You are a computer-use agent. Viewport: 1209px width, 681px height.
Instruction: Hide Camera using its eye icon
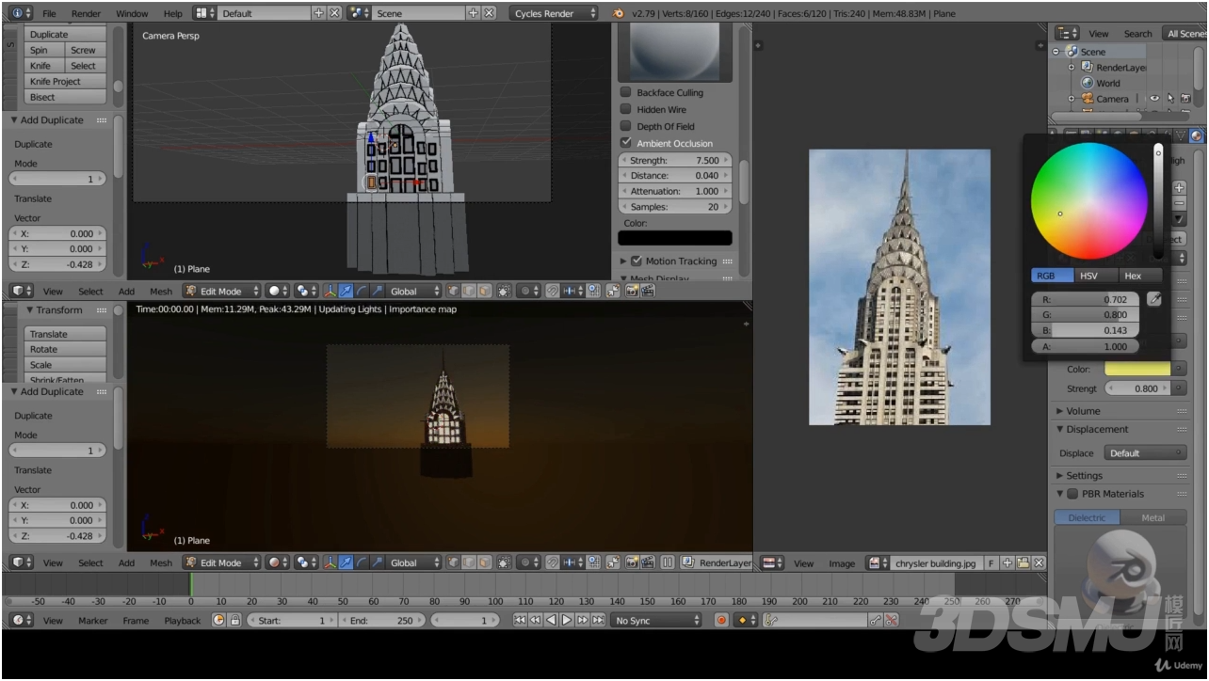pyautogui.click(x=1154, y=98)
